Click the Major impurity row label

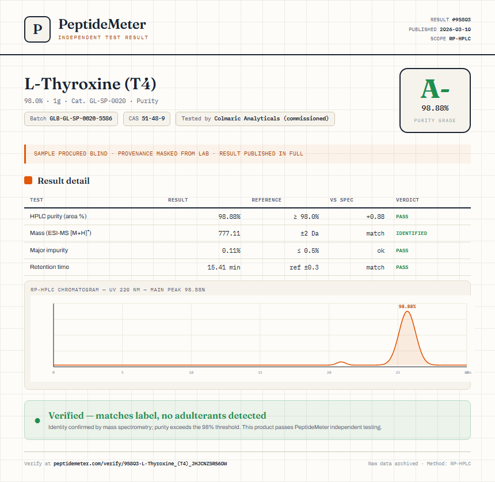point(49,250)
